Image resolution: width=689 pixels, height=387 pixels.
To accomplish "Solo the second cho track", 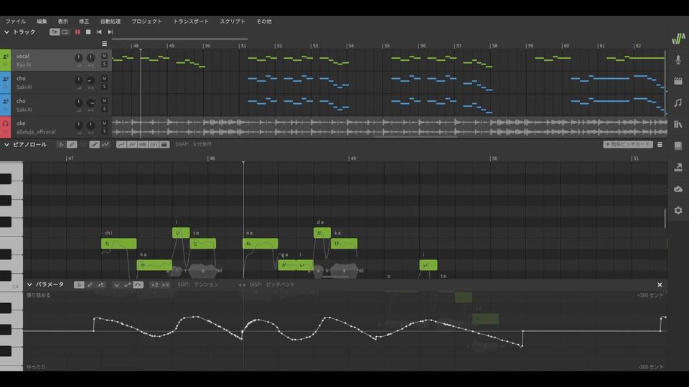I will coord(104,109).
